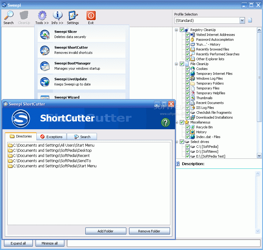Click the tree scrollbar up arrow
263x250 pixels.
coord(259,30)
